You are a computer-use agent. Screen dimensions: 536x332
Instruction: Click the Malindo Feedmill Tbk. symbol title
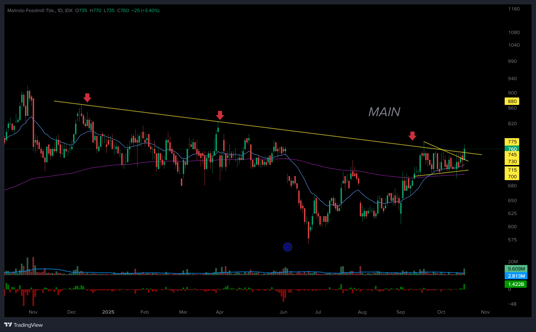[x=32, y=10]
